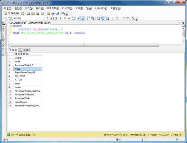The height and width of the screenshot is (143, 187).
Task: Open the 창(W) menu
Action: click(x=89, y=8)
